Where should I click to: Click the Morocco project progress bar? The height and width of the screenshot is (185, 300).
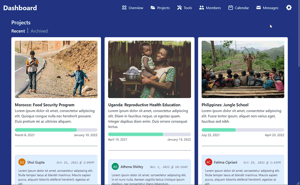(56, 130)
